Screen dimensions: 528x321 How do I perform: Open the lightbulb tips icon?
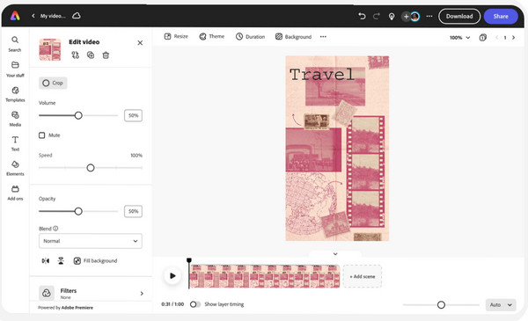tap(392, 16)
